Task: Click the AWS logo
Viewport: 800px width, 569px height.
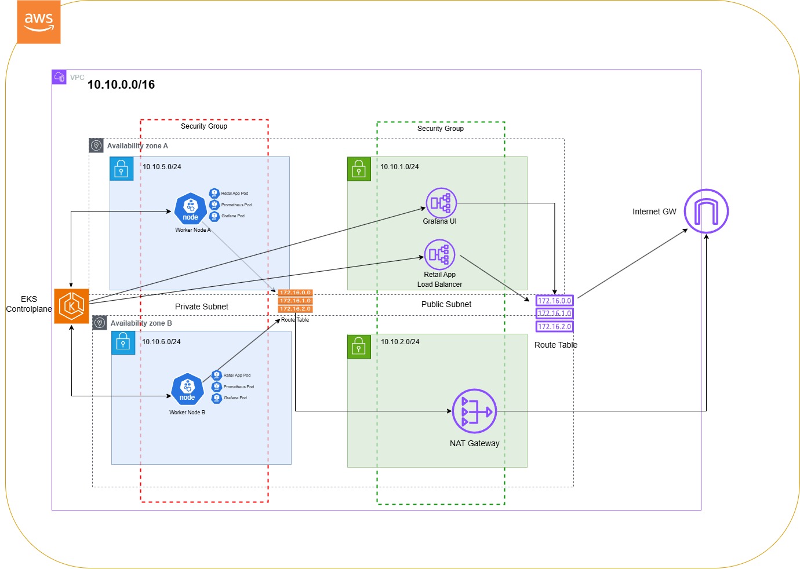Action: click(x=39, y=22)
